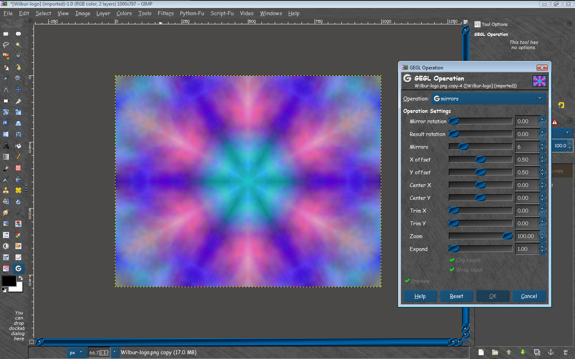Duplicate layer with the duplicate icon
The height and width of the screenshot is (359, 575).
pos(537,352)
